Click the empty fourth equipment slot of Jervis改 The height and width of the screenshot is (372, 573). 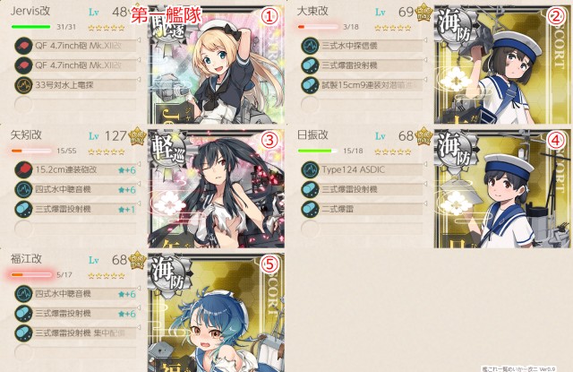point(75,105)
